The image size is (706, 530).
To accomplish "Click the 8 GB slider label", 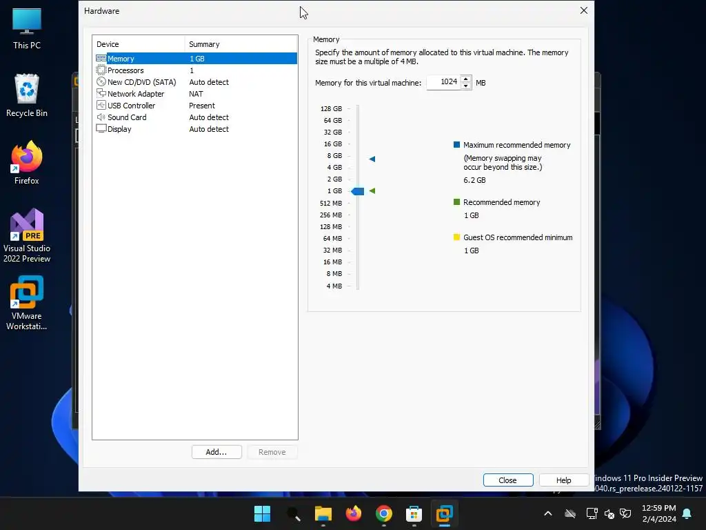I will click(334, 155).
